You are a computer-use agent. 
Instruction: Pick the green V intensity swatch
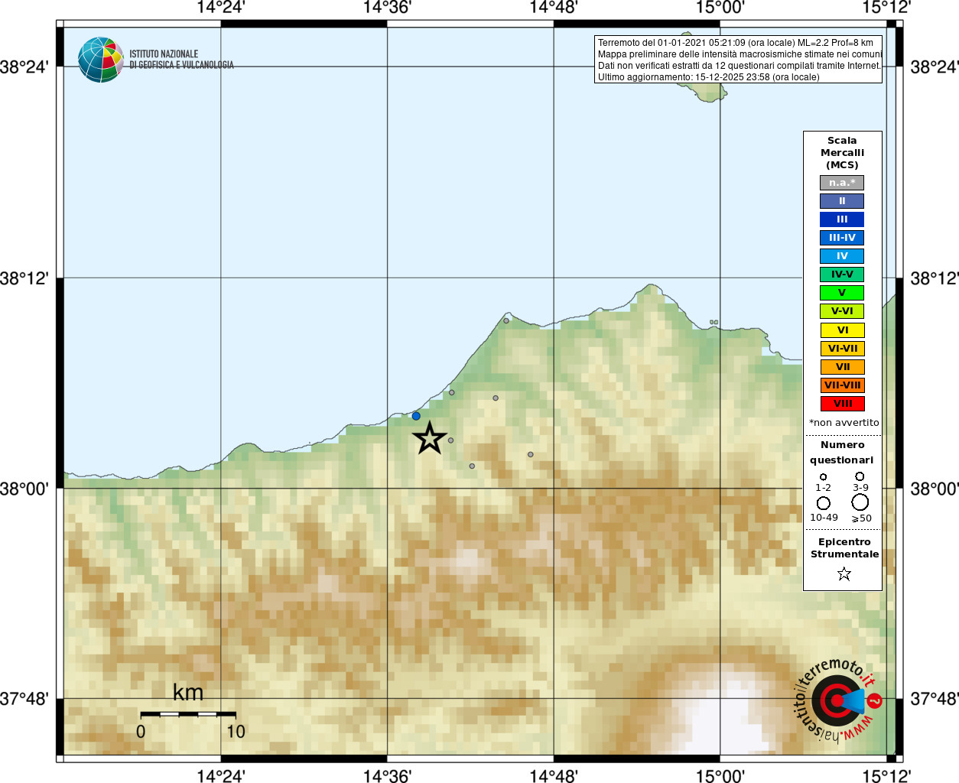(842, 293)
